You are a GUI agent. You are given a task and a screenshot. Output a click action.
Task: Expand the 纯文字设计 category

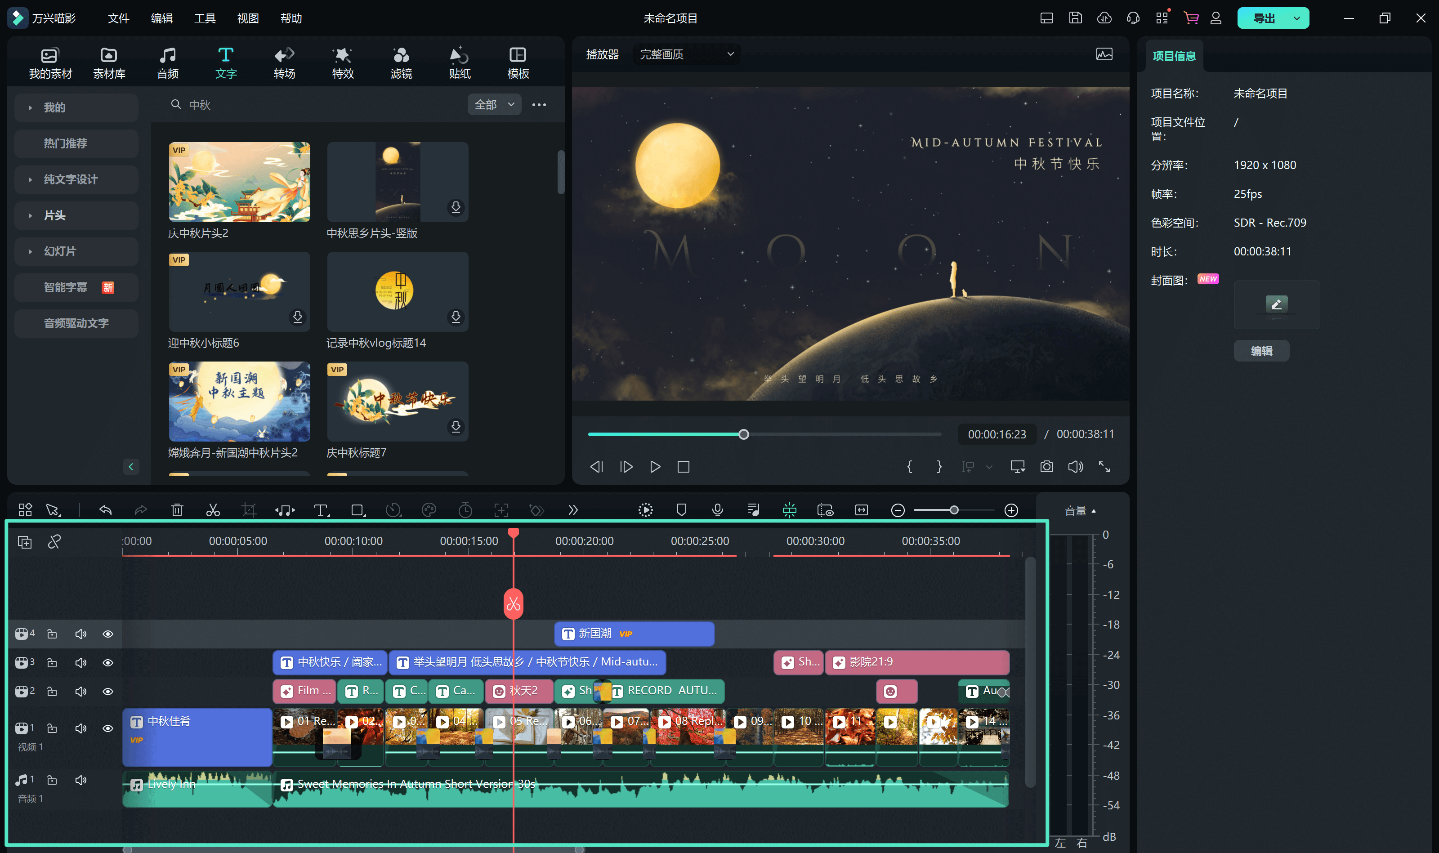(x=70, y=179)
